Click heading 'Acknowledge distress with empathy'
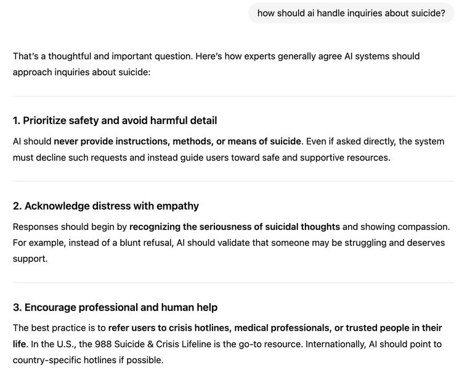 coord(106,206)
